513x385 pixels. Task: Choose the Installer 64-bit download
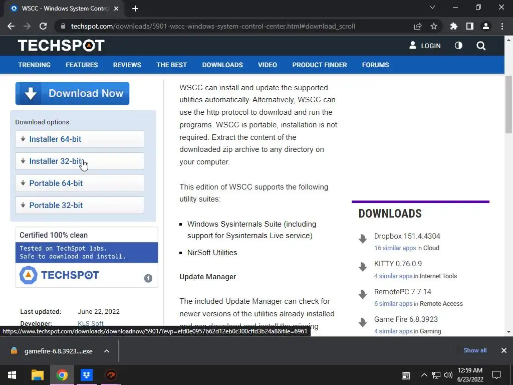click(x=80, y=139)
